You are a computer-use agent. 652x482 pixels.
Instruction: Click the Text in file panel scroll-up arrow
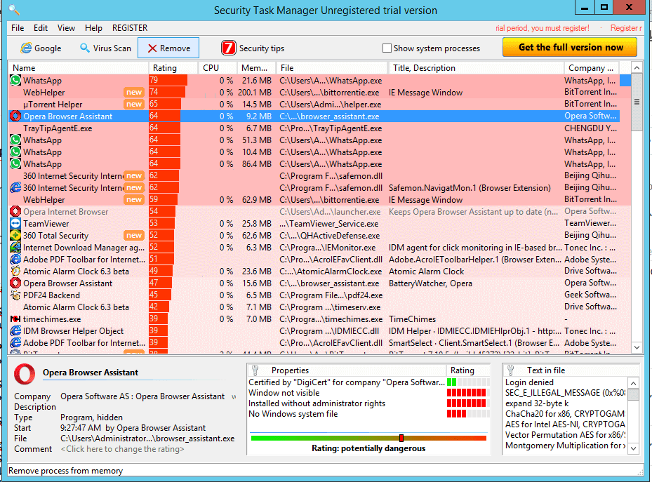tap(633, 383)
